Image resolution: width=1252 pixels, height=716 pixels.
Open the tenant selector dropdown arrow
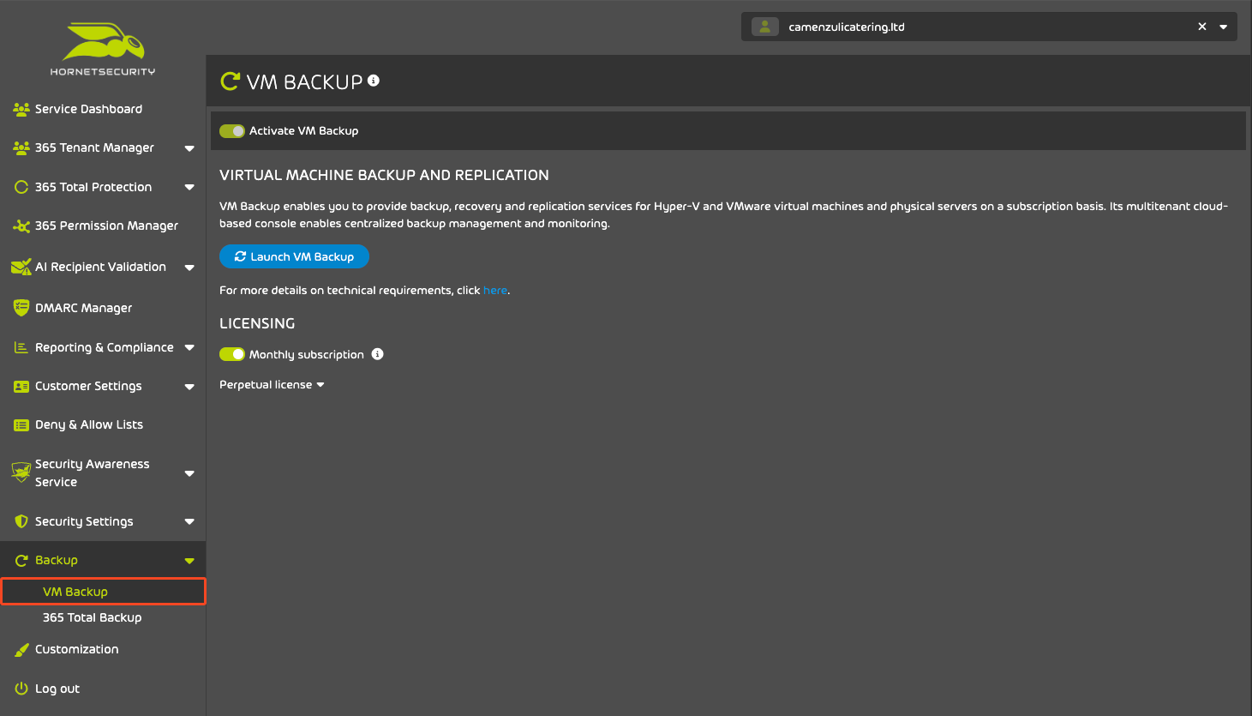[1224, 27]
